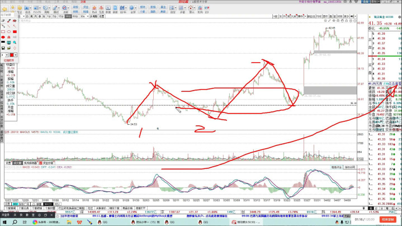Open stock panel settings gear icon
This screenshot has width=402, height=226.
(400, 17)
